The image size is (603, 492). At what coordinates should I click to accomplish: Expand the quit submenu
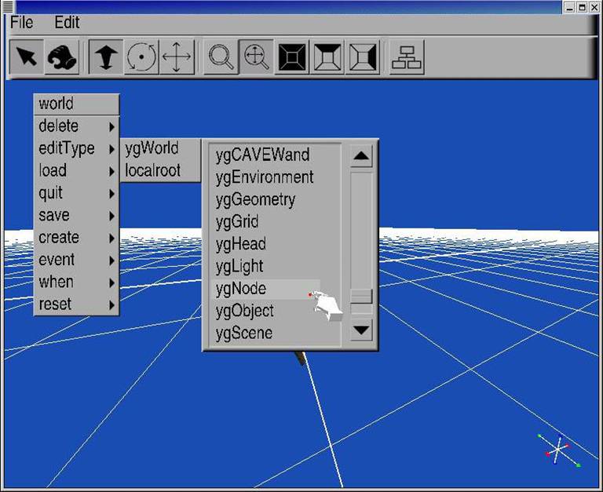tap(76, 193)
